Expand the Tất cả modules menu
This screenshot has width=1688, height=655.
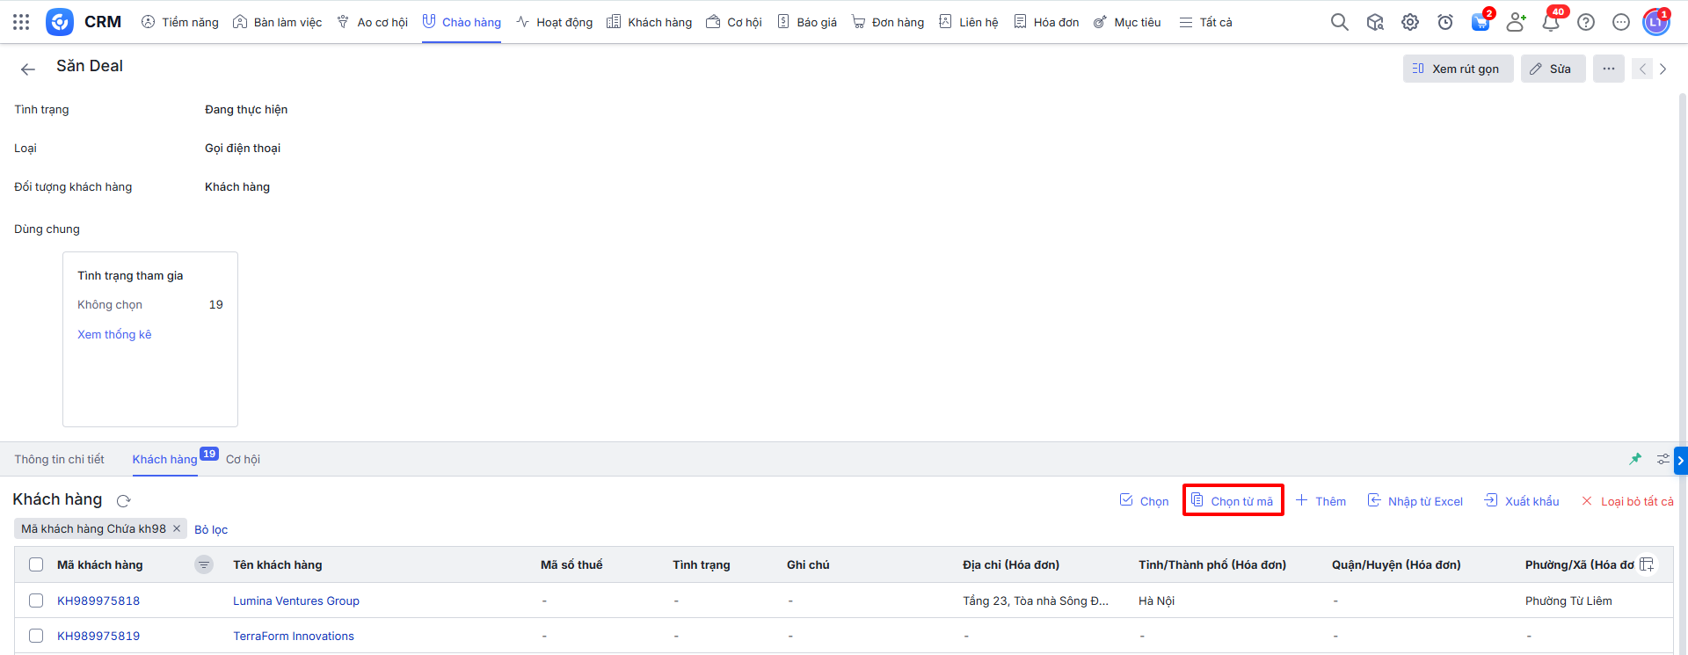tap(1205, 22)
